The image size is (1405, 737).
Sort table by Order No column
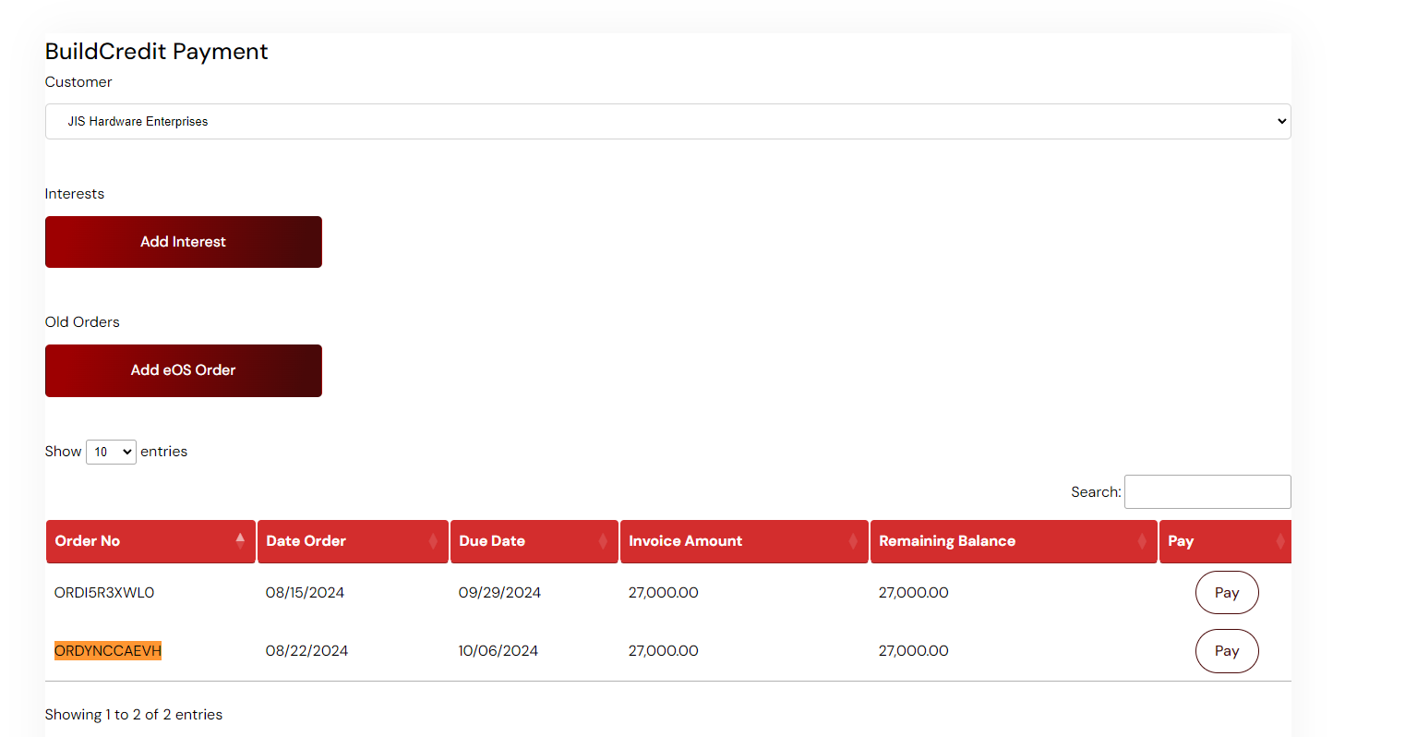click(x=88, y=541)
